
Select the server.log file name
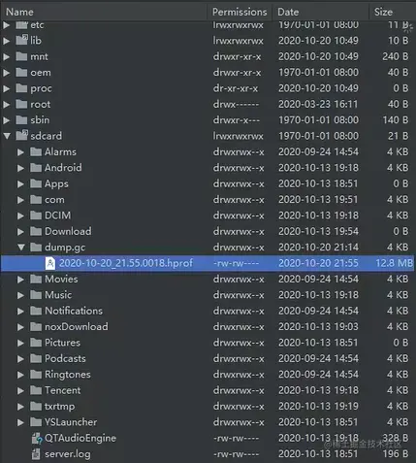[68, 454]
